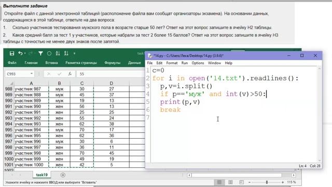
Task: Select column C header
Action: pyautogui.click(x=82, y=83)
